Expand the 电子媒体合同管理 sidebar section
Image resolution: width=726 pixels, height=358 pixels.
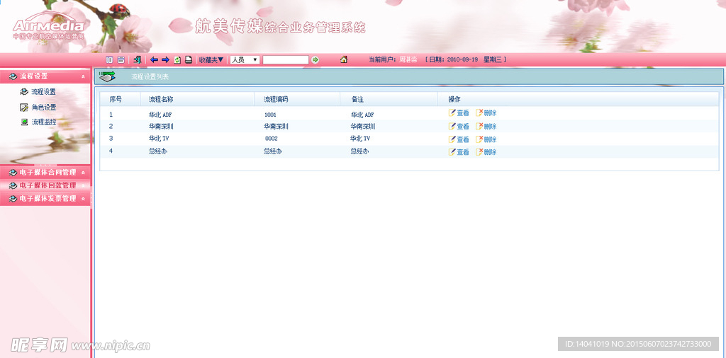[83, 173]
